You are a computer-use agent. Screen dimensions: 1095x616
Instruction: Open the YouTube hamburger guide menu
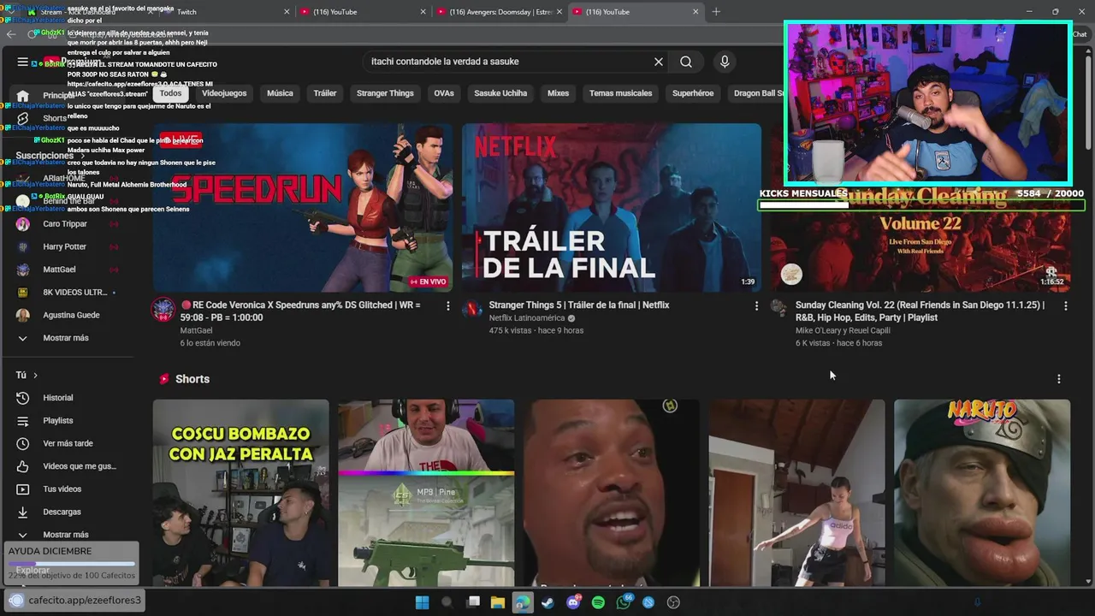[22, 62]
